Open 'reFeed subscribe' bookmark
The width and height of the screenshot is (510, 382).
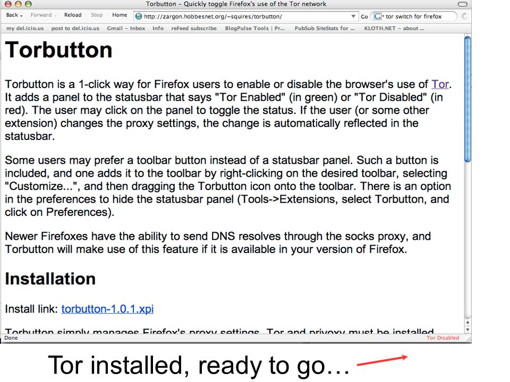tap(194, 28)
